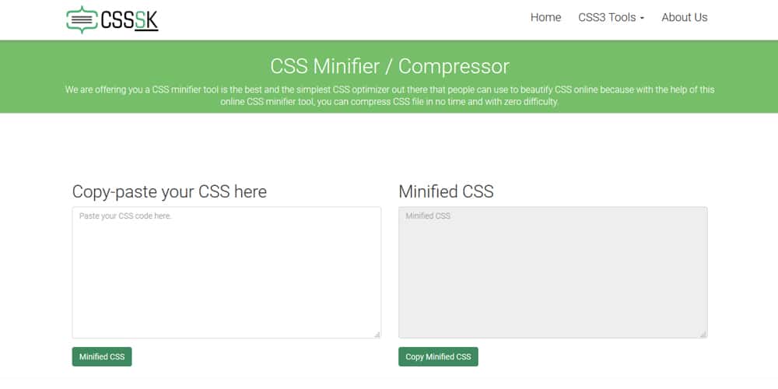Click the "CSS Minifier / Compressor" banner title
This screenshot has height=389, width=778.
click(390, 65)
